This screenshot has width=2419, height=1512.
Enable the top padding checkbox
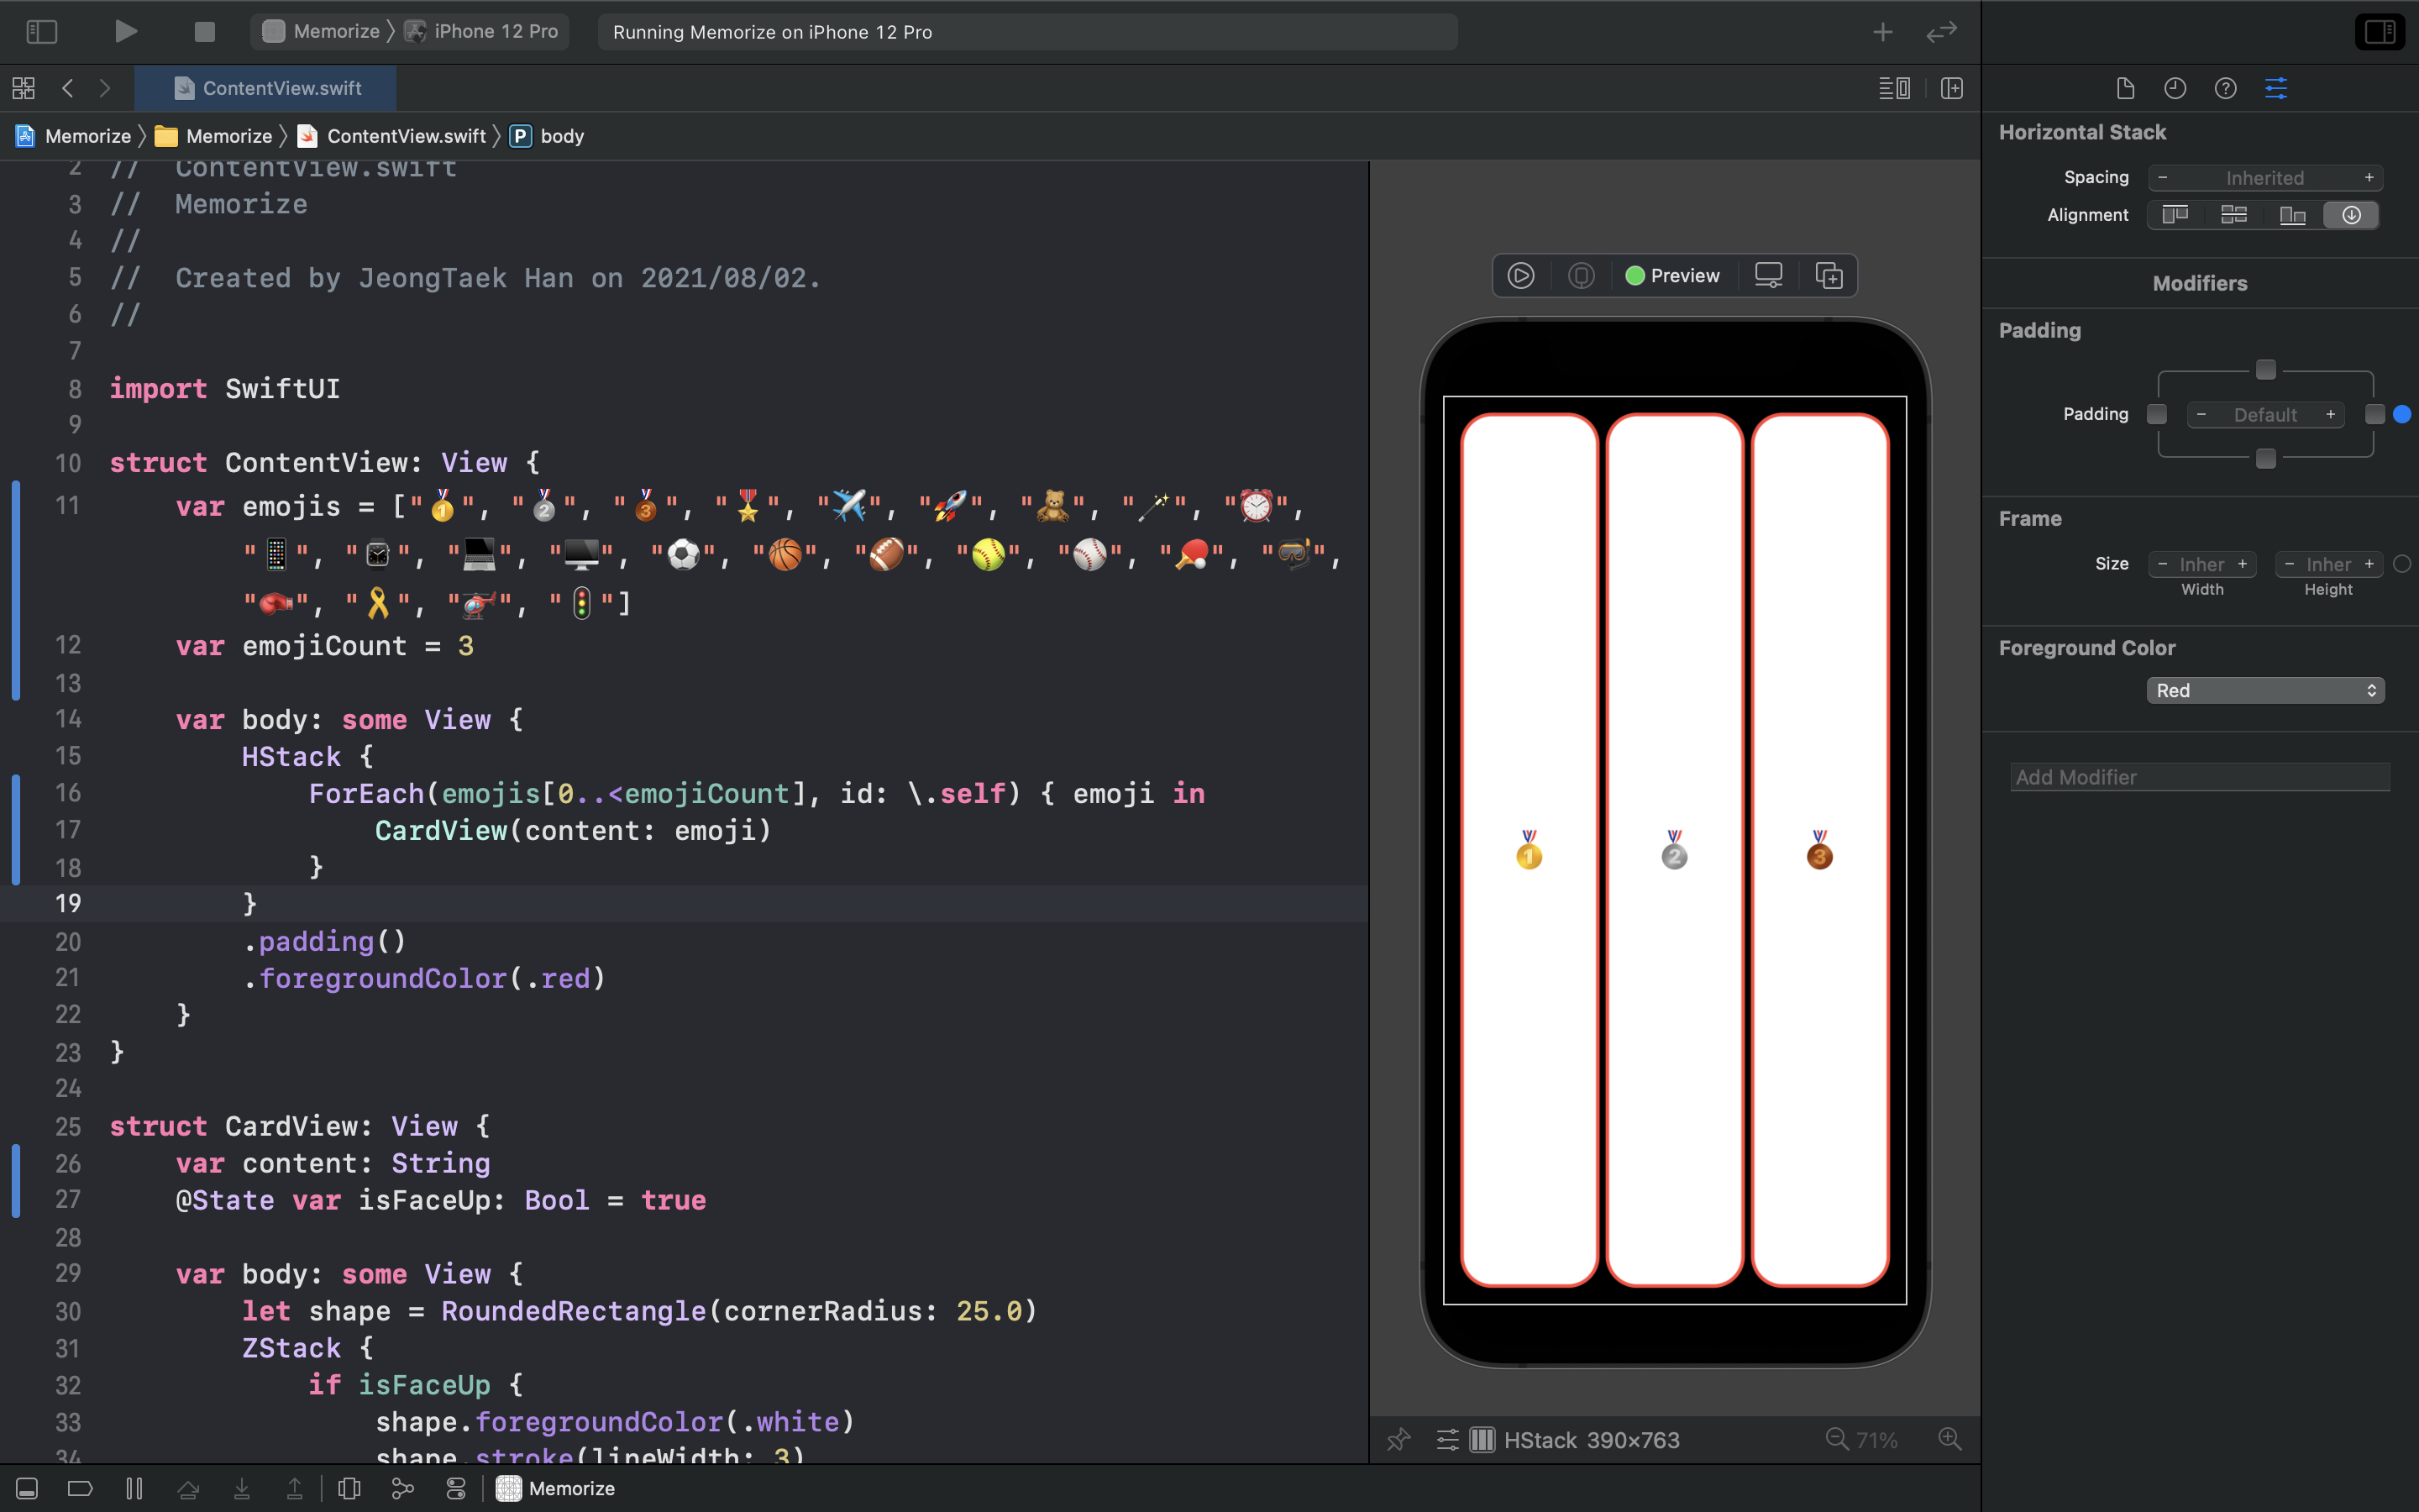pyautogui.click(x=2265, y=370)
